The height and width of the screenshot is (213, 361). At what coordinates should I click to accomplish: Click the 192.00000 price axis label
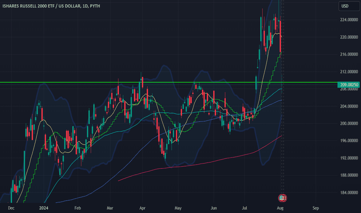tap(349, 158)
